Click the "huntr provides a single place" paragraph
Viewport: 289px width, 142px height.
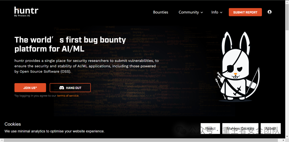[87, 66]
